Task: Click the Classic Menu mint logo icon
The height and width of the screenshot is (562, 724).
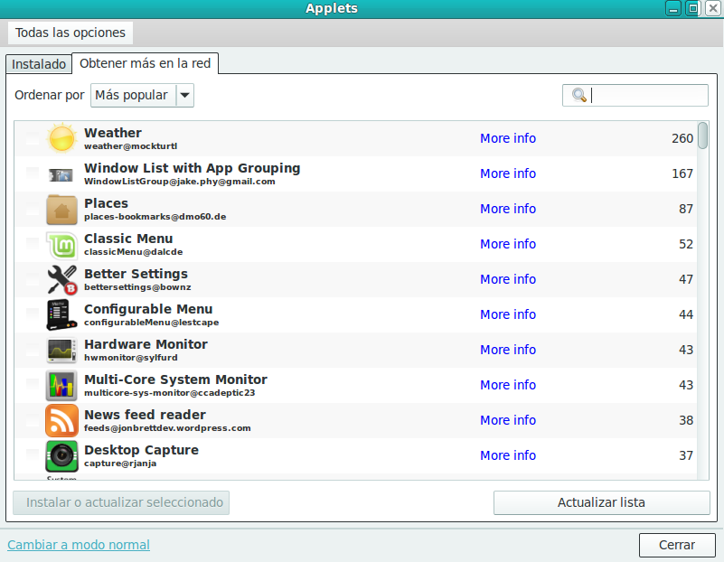Action: tap(61, 245)
